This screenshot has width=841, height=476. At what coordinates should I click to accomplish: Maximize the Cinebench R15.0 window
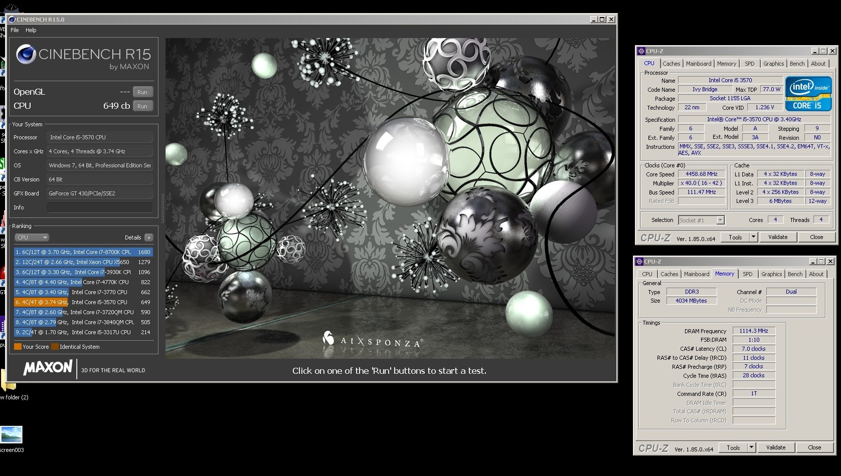coord(602,20)
